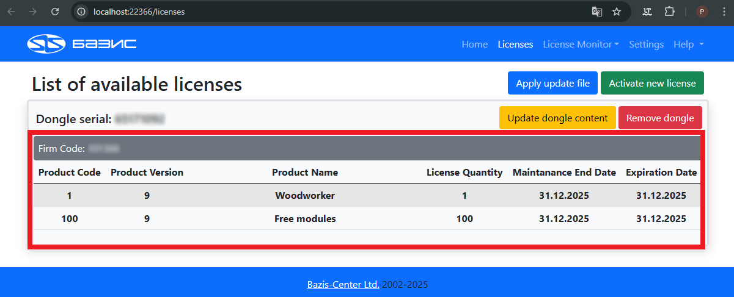The height and width of the screenshot is (297, 734).
Task: Select the Free modules product name cell
Action: [305, 218]
